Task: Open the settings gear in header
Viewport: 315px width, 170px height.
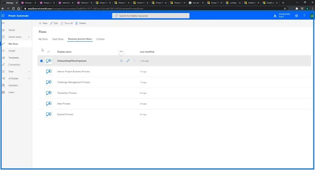Action: [x=296, y=16]
